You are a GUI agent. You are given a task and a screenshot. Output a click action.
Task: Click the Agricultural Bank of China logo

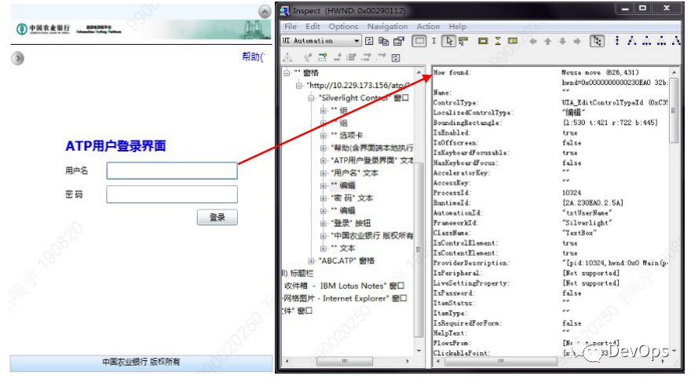point(43,29)
